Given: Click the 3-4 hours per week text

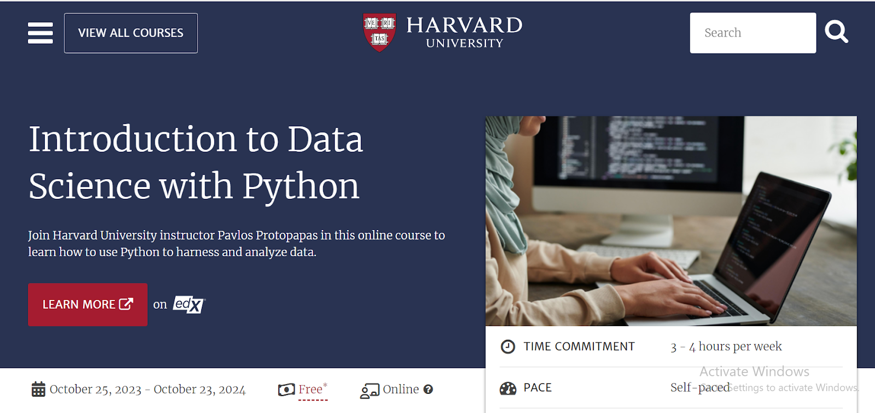Looking at the screenshot, I should (726, 346).
